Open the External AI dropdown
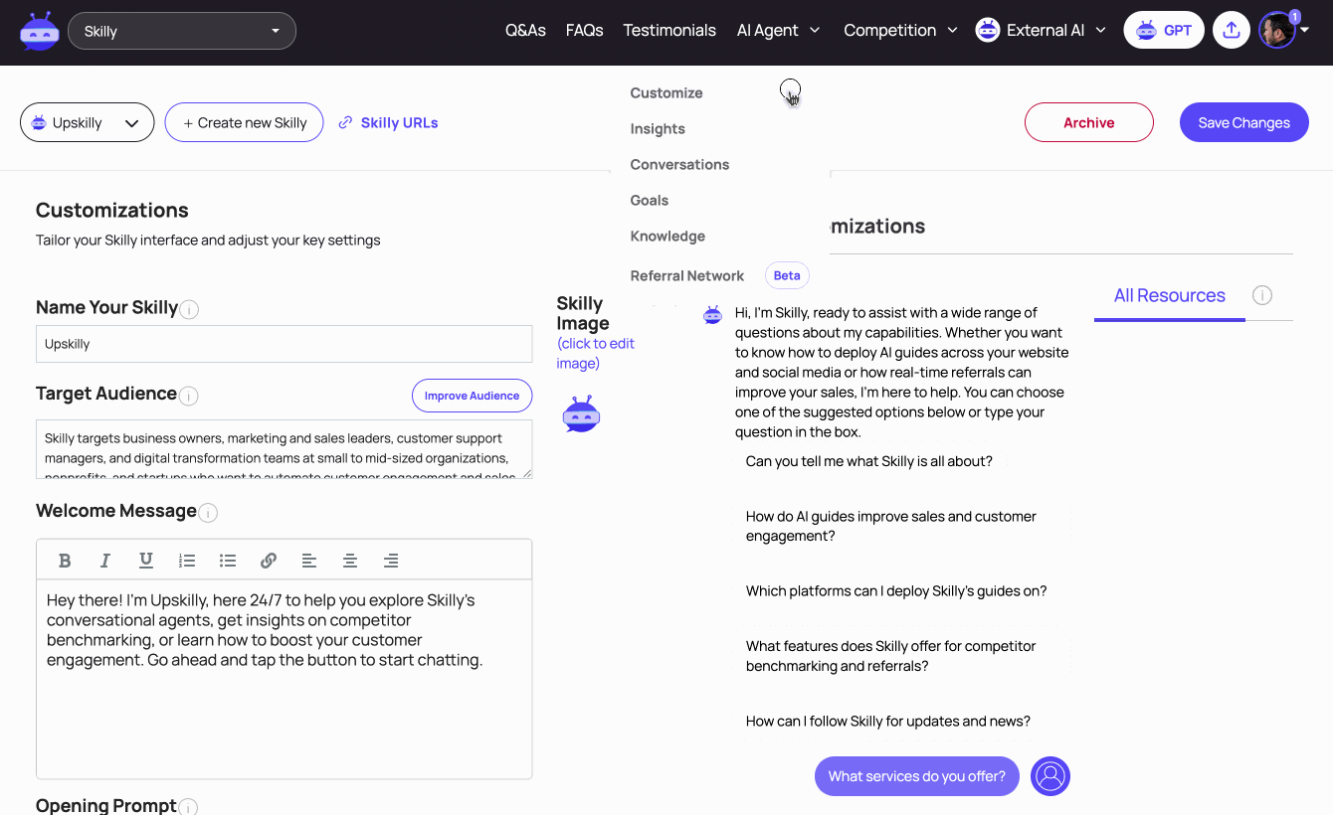Image resolution: width=1333 pixels, height=815 pixels. pos(1041,30)
